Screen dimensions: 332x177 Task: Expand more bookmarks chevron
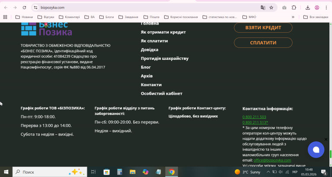(x=293, y=17)
